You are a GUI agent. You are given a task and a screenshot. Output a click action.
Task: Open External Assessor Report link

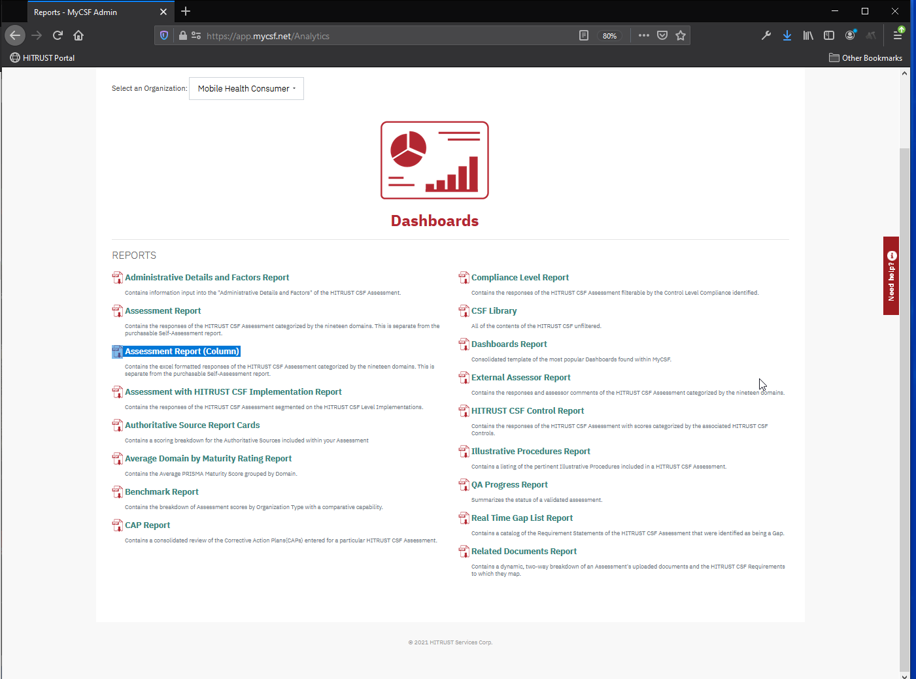pyautogui.click(x=520, y=378)
